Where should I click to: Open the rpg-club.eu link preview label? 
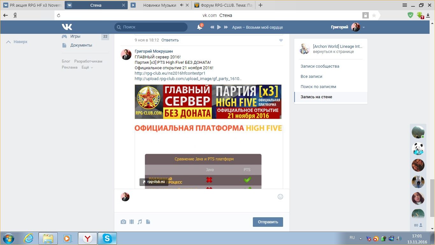pyautogui.click(x=154, y=182)
